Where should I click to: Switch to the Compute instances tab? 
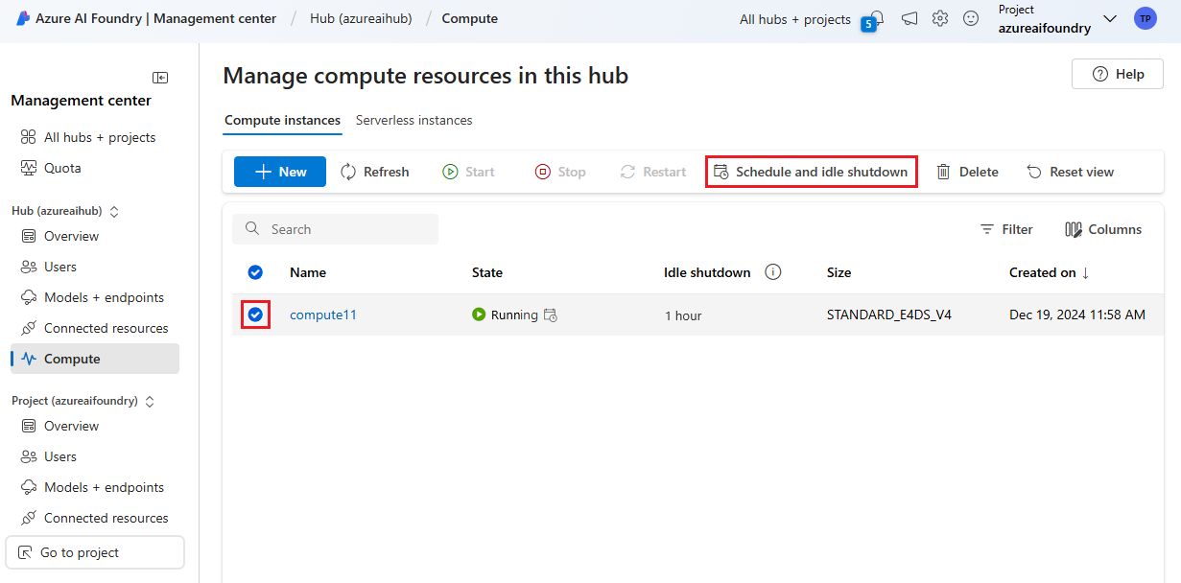click(282, 121)
